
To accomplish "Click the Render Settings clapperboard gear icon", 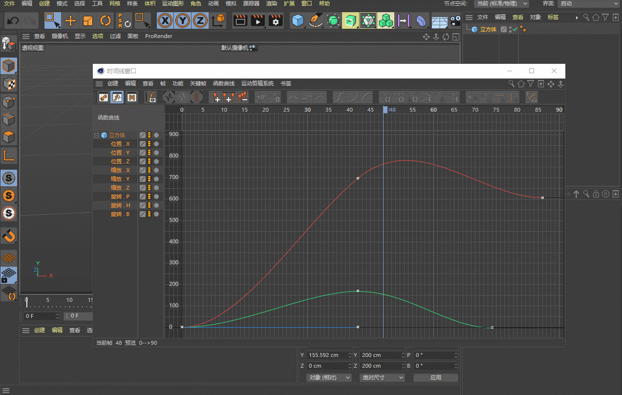I will (276, 21).
